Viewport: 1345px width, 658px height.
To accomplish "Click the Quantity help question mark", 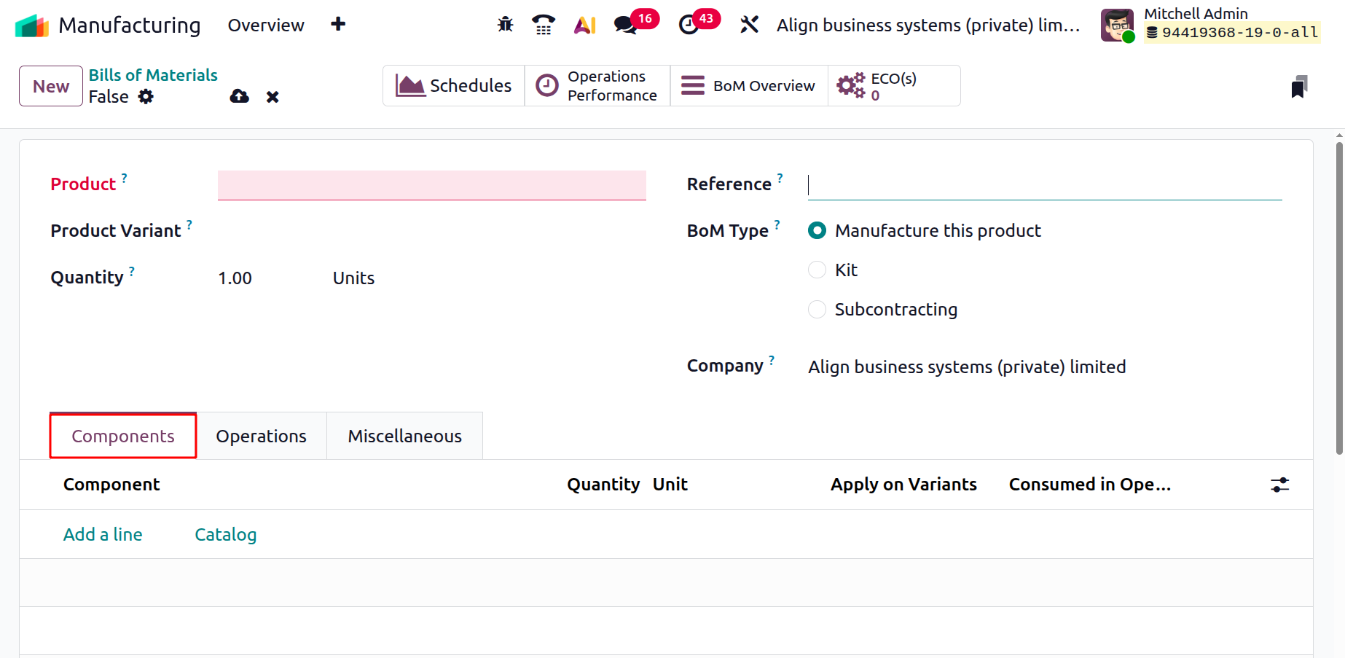I will [x=132, y=270].
